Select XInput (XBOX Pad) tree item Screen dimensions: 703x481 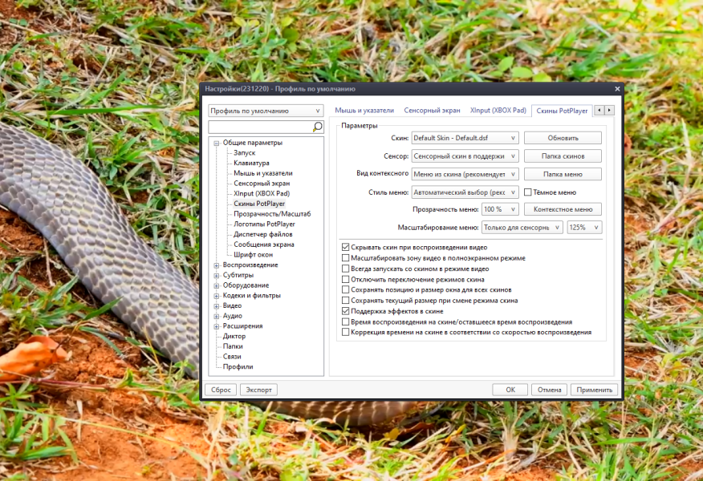pyautogui.click(x=262, y=193)
